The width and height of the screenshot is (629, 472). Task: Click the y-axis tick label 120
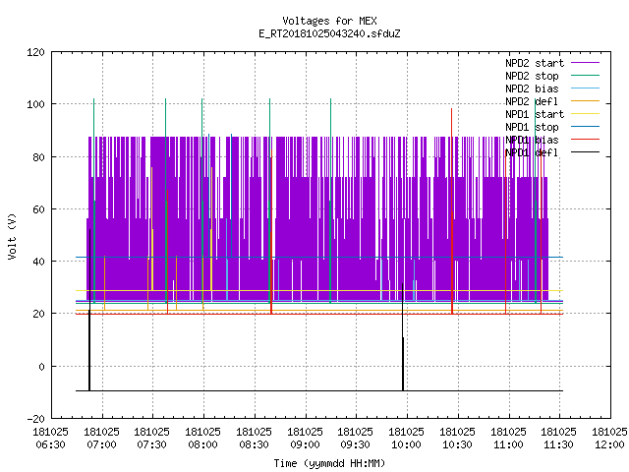click(35, 52)
